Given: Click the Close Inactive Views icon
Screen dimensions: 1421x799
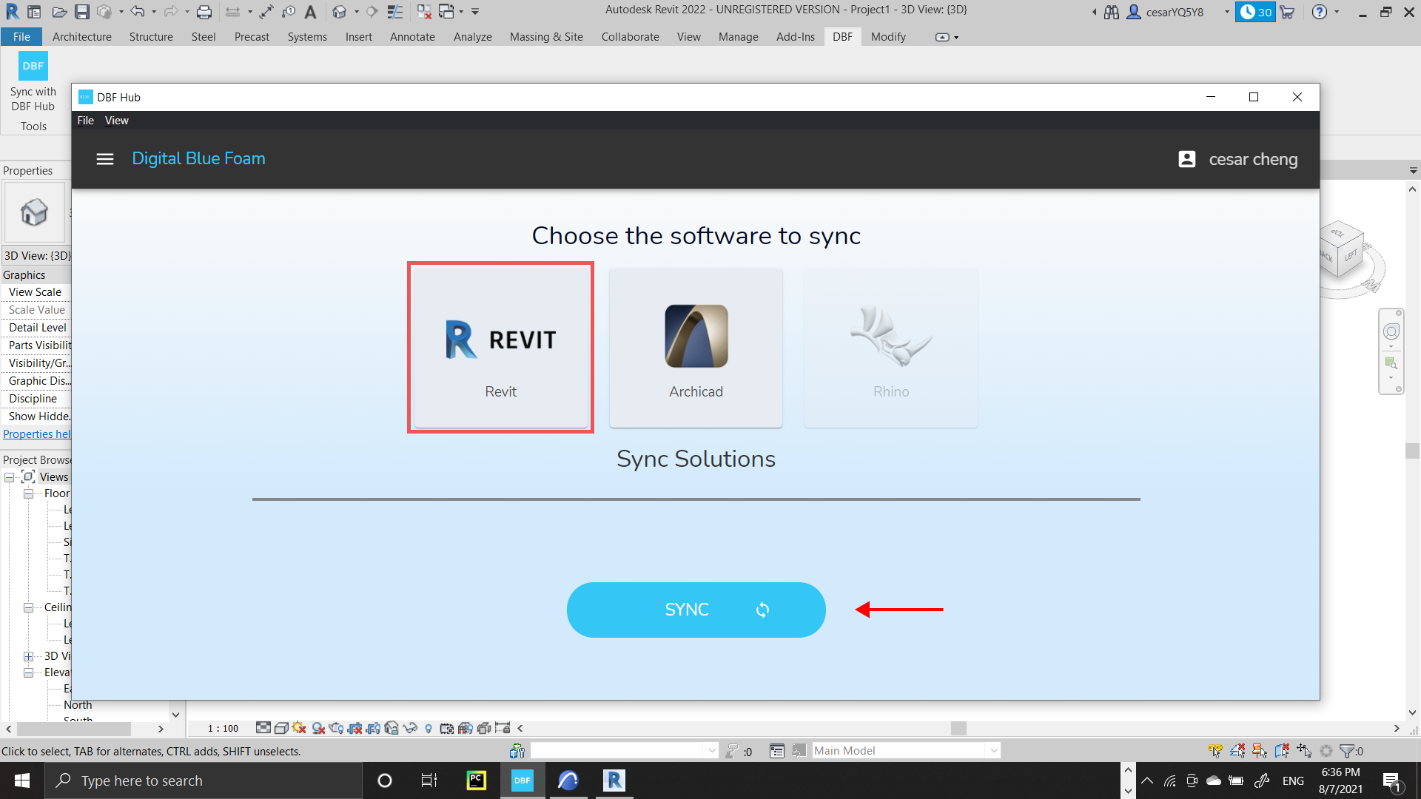Looking at the screenshot, I should (424, 12).
